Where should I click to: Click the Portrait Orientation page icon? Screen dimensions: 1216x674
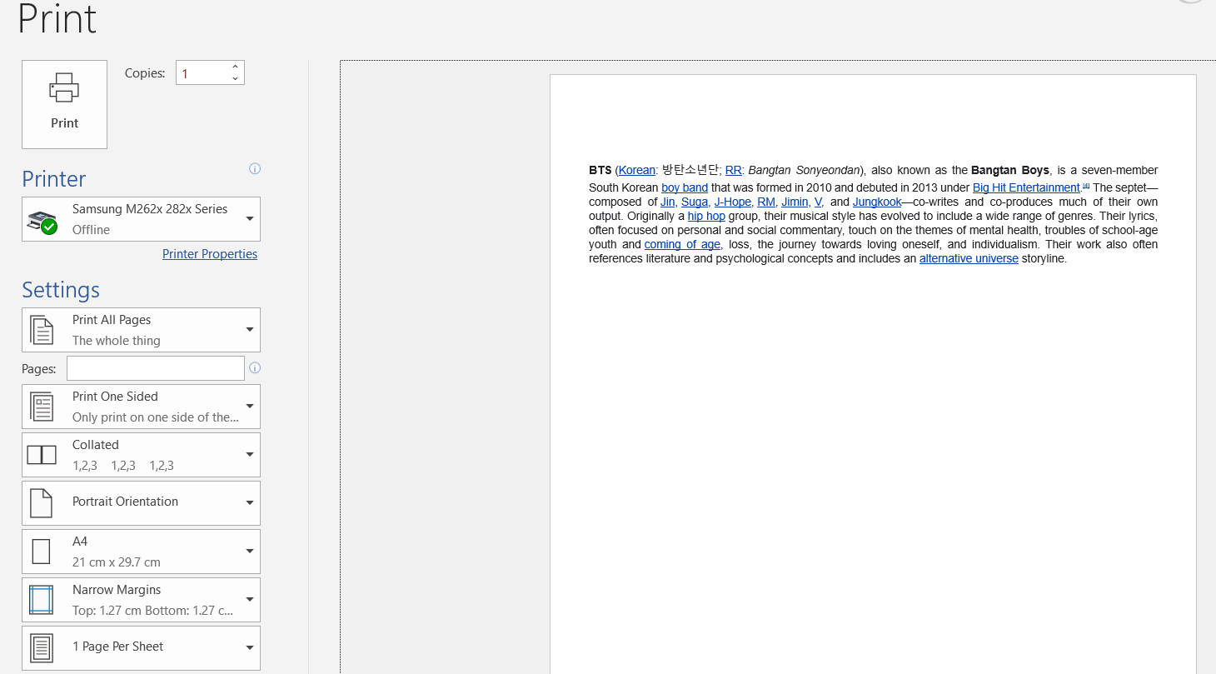[x=41, y=503]
